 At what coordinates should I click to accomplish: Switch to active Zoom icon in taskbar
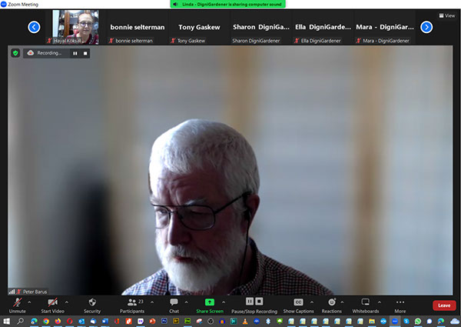click(x=395, y=321)
